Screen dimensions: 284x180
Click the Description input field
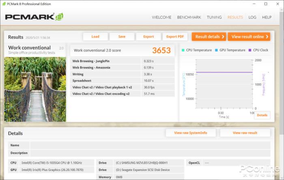[x=151, y=153]
